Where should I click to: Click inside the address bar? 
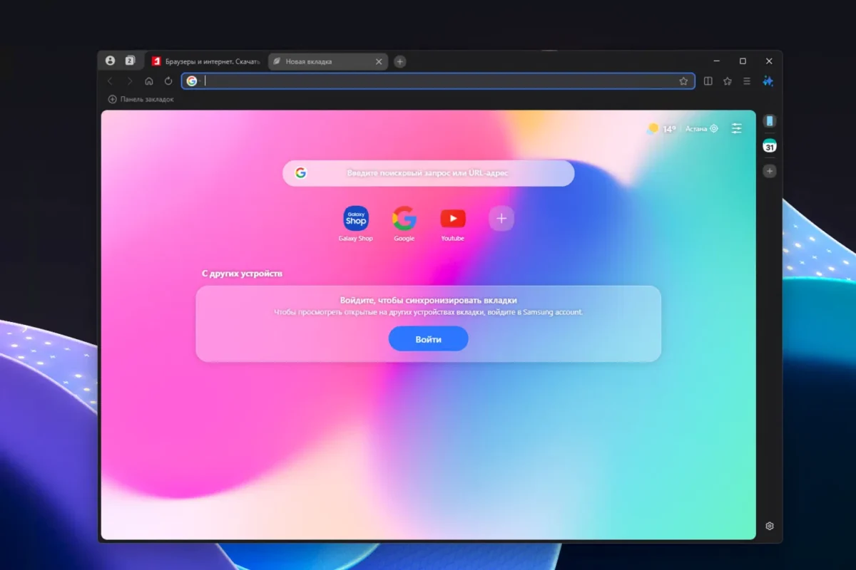428,81
